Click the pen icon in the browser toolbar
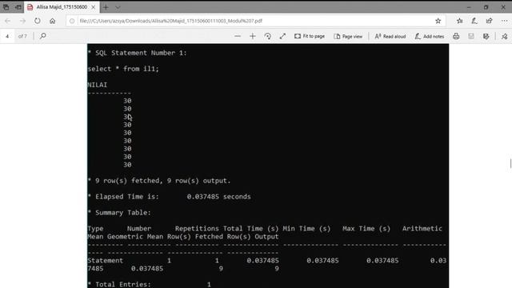This screenshot has height=288, width=512. coord(474,21)
